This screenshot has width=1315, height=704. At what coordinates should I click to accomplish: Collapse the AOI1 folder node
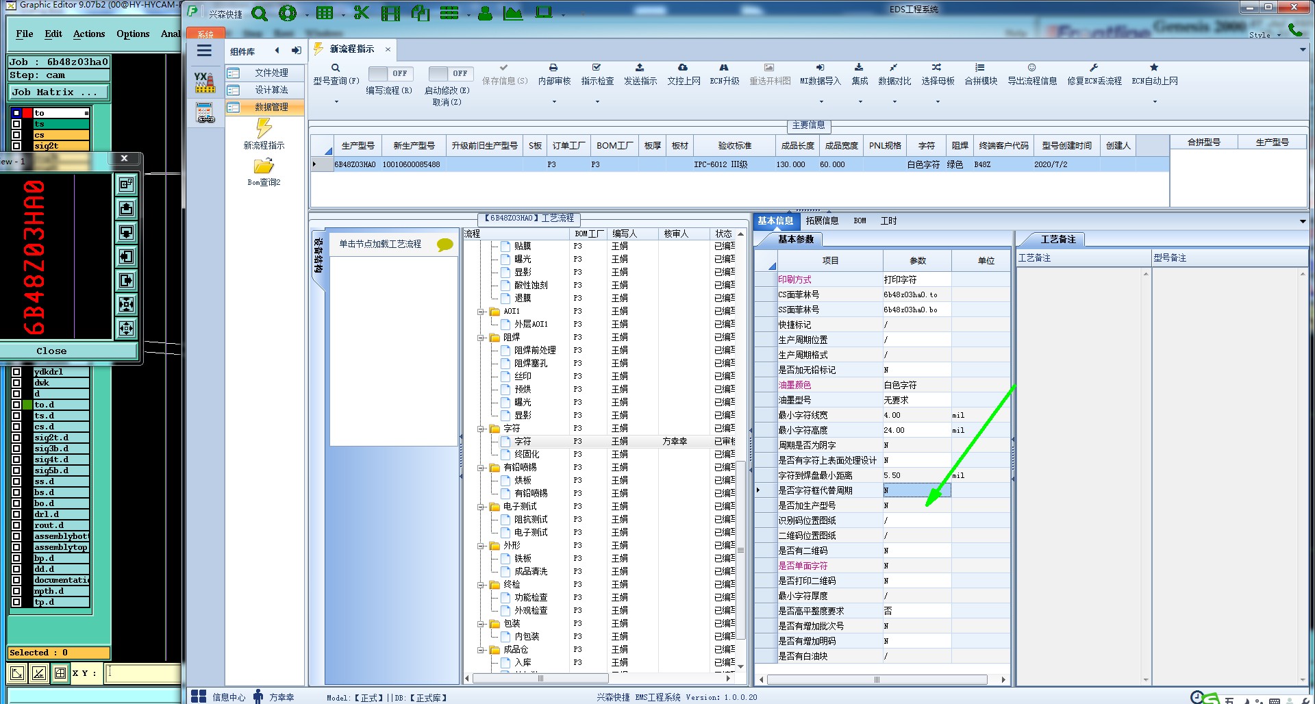481,312
